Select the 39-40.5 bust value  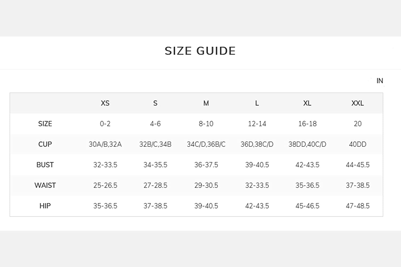pyautogui.click(x=257, y=165)
